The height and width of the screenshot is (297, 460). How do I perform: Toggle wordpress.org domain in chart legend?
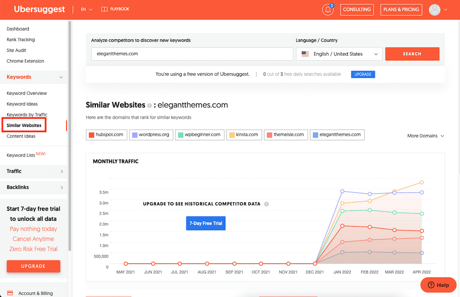[x=150, y=135]
